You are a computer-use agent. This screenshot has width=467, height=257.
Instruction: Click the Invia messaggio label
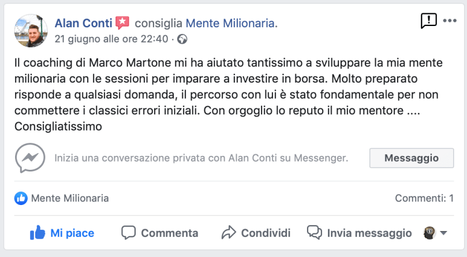pos(369,233)
